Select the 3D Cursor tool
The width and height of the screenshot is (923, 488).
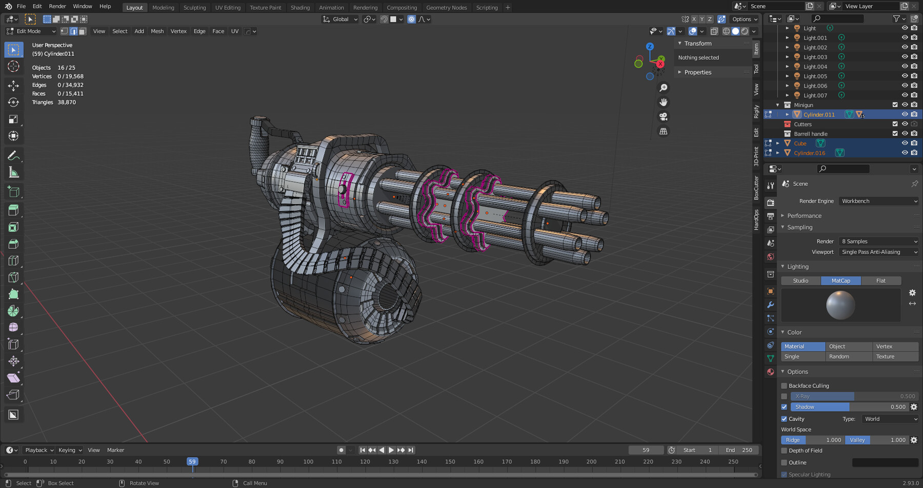point(13,67)
